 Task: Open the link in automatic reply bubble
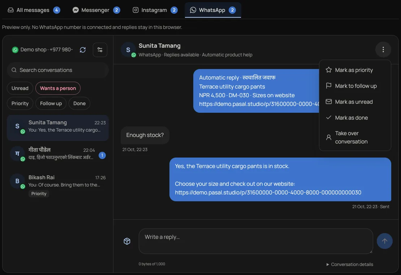tap(259, 104)
